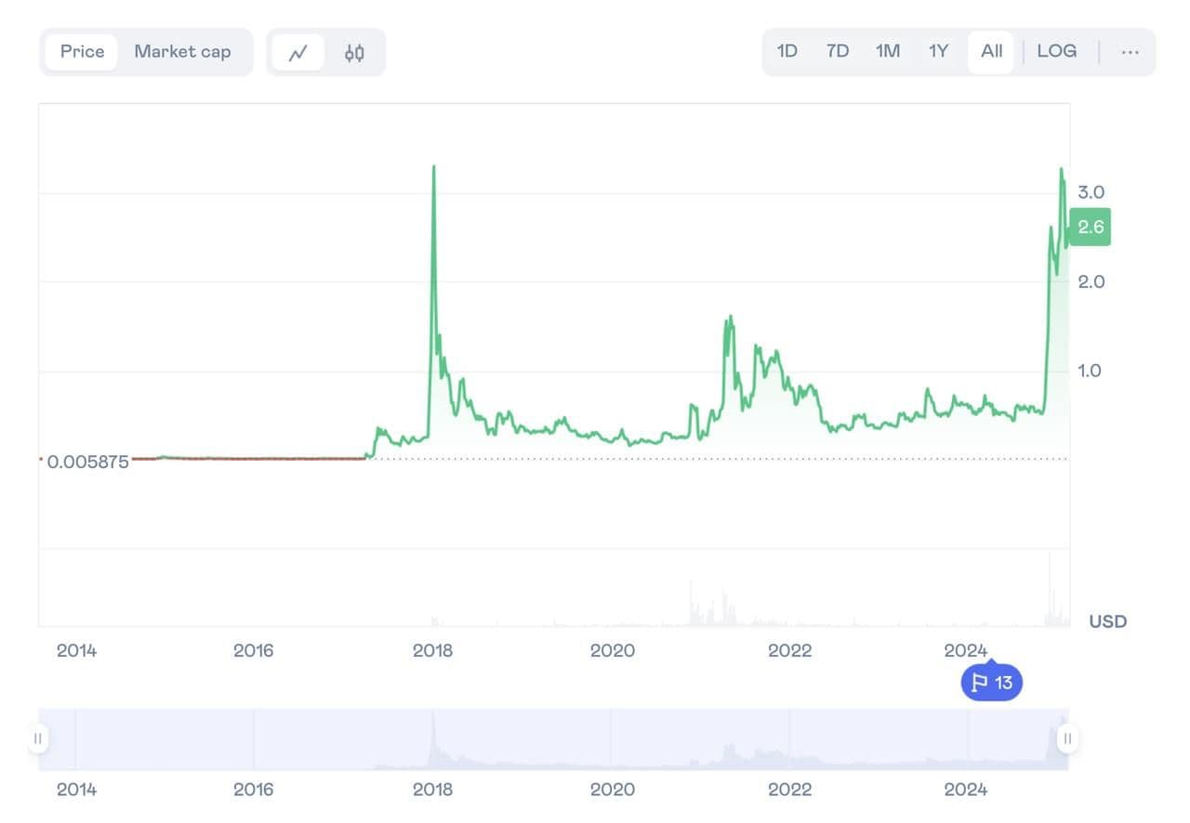Open the more options ellipsis menu
The image size is (1190, 823).
pyautogui.click(x=1130, y=52)
